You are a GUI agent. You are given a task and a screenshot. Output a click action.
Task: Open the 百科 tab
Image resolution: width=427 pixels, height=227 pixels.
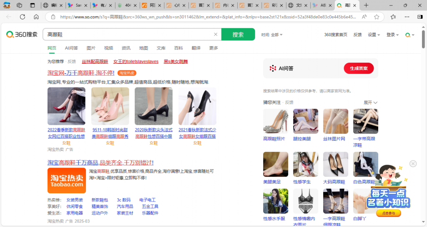178,48
